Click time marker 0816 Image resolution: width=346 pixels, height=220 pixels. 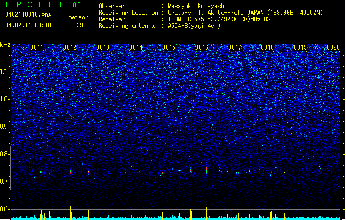(202, 47)
